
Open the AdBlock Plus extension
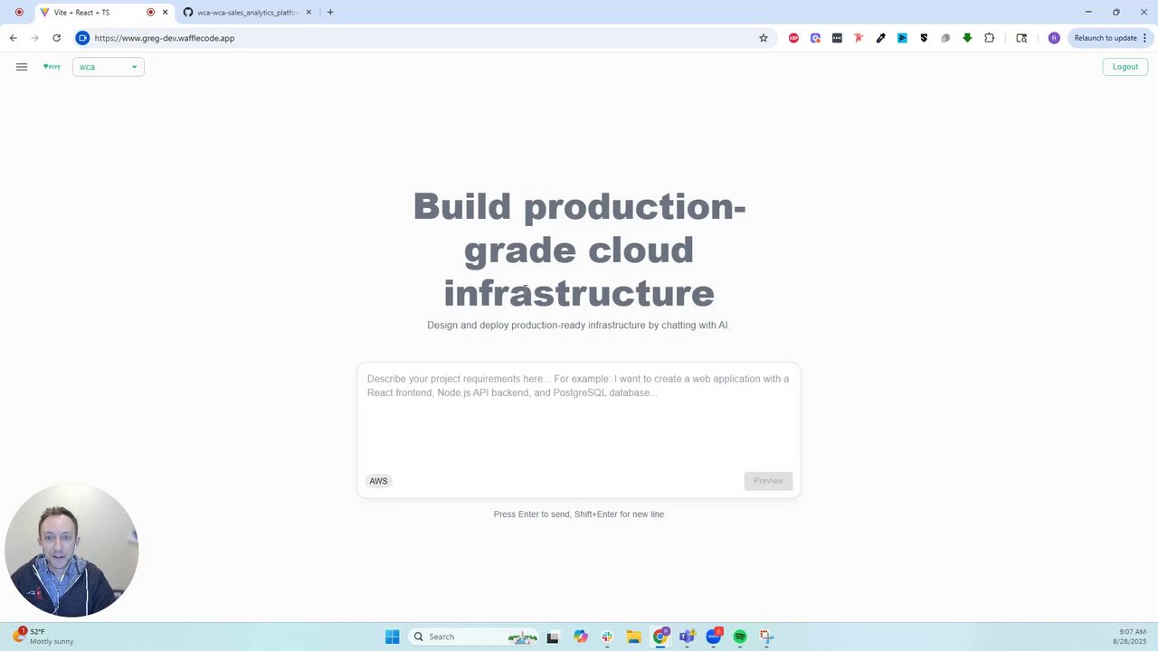coord(793,38)
